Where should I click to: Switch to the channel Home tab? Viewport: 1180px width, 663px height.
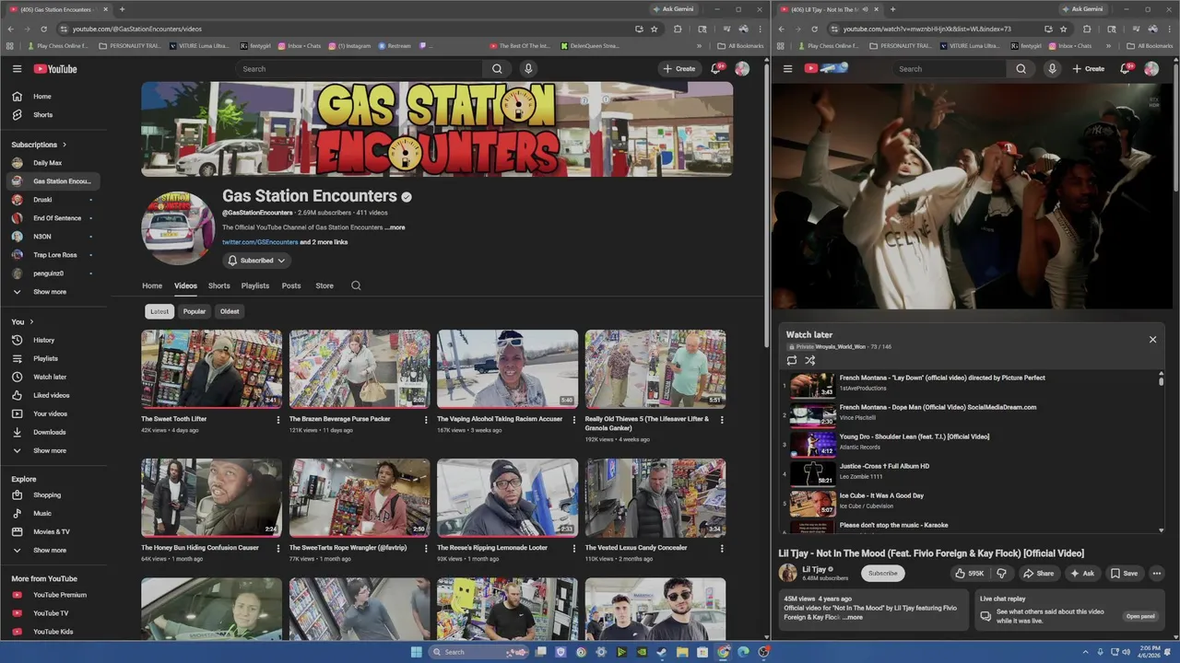click(x=152, y=285)
